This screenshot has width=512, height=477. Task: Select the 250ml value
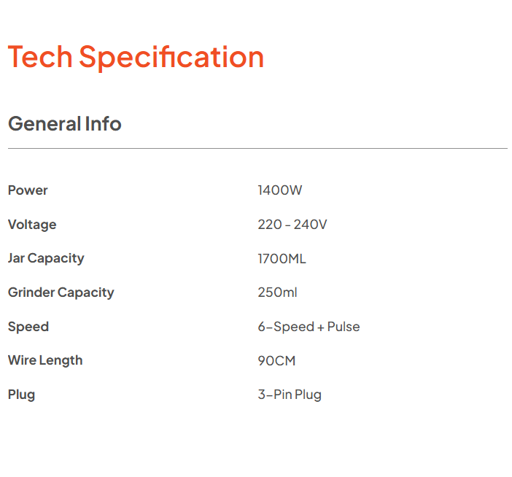click(277, 292)
